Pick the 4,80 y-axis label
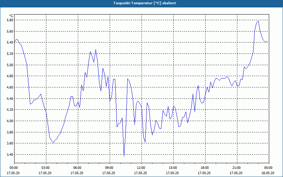Viewport: 283px width, 177px height. 10,76
